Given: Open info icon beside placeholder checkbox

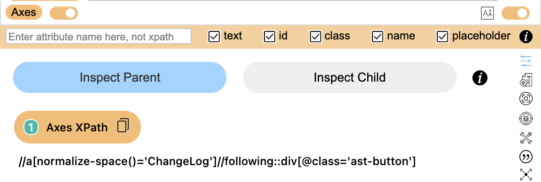Looking at the screenshot, I should [x=526, y=36].
